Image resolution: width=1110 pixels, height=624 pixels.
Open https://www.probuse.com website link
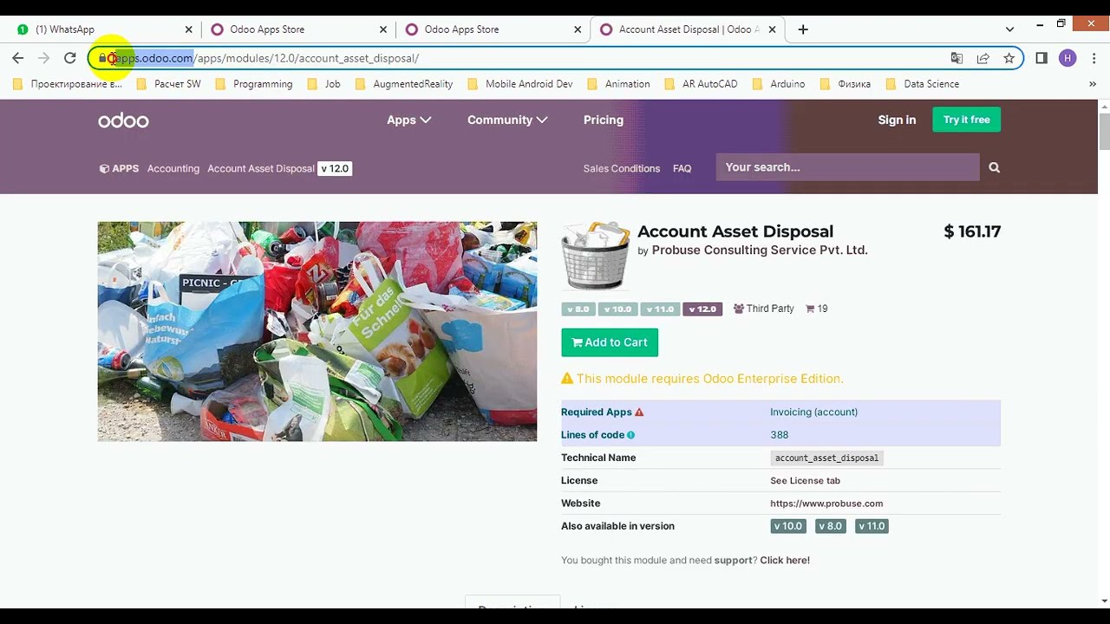[x=826, y=503]
